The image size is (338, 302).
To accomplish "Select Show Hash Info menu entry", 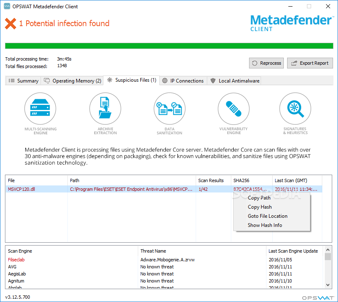I will point(272,225).
